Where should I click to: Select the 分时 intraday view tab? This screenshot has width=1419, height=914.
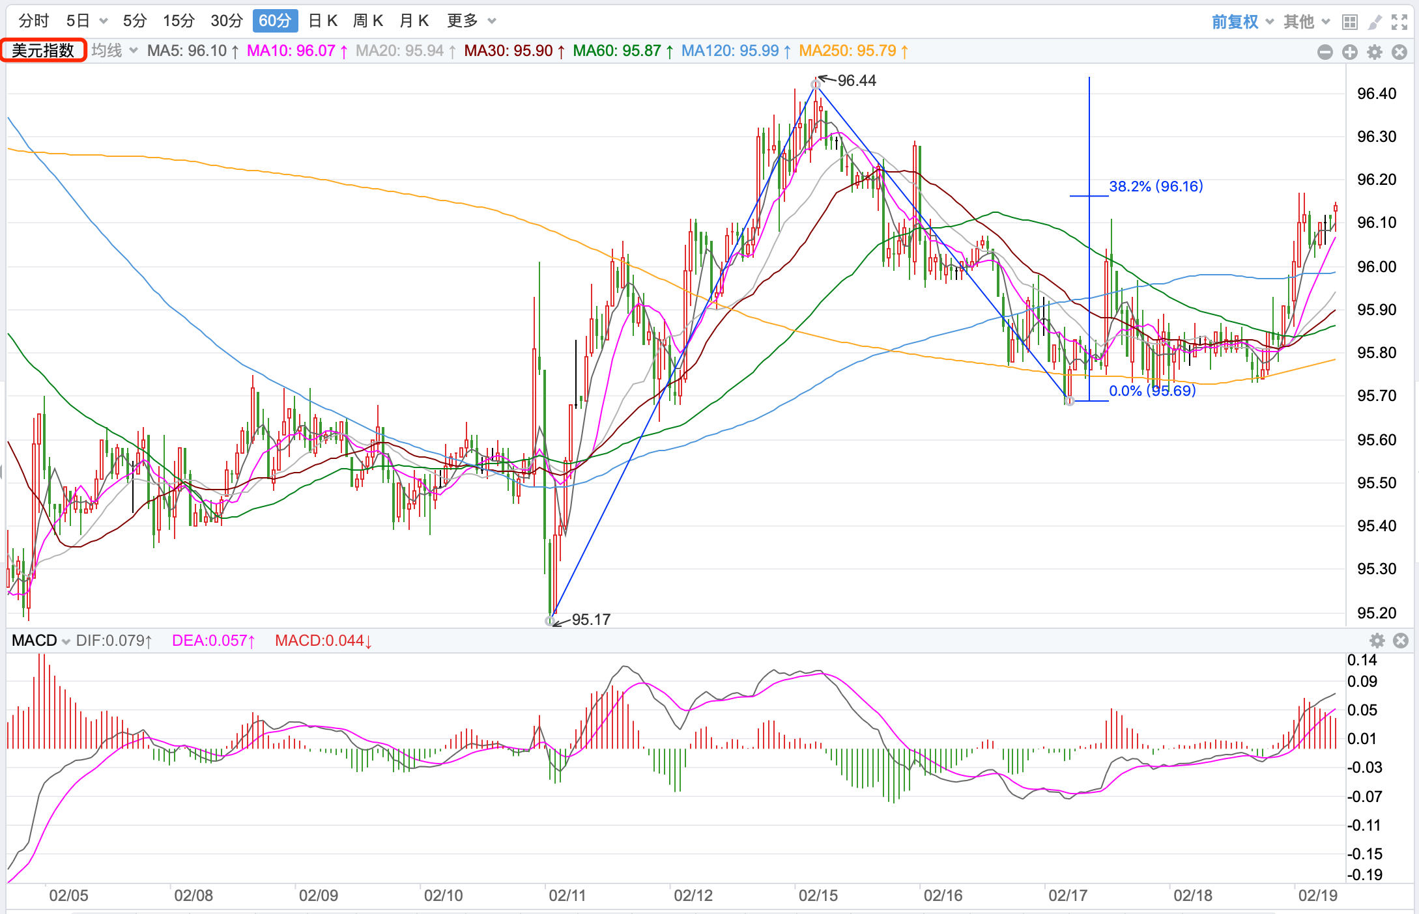34,21
